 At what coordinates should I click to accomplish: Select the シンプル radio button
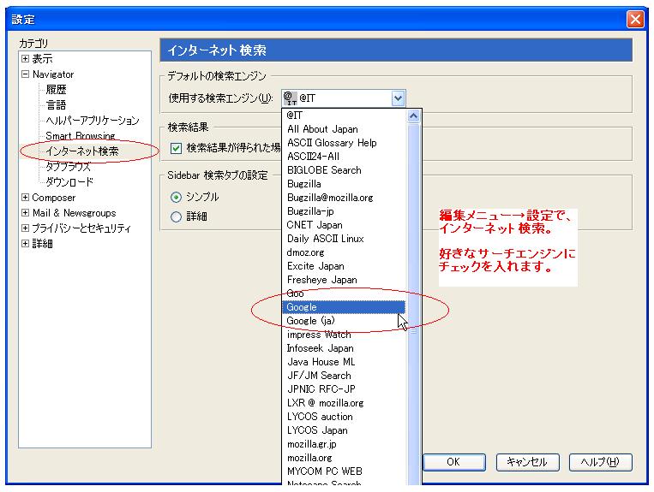point(176,198)
